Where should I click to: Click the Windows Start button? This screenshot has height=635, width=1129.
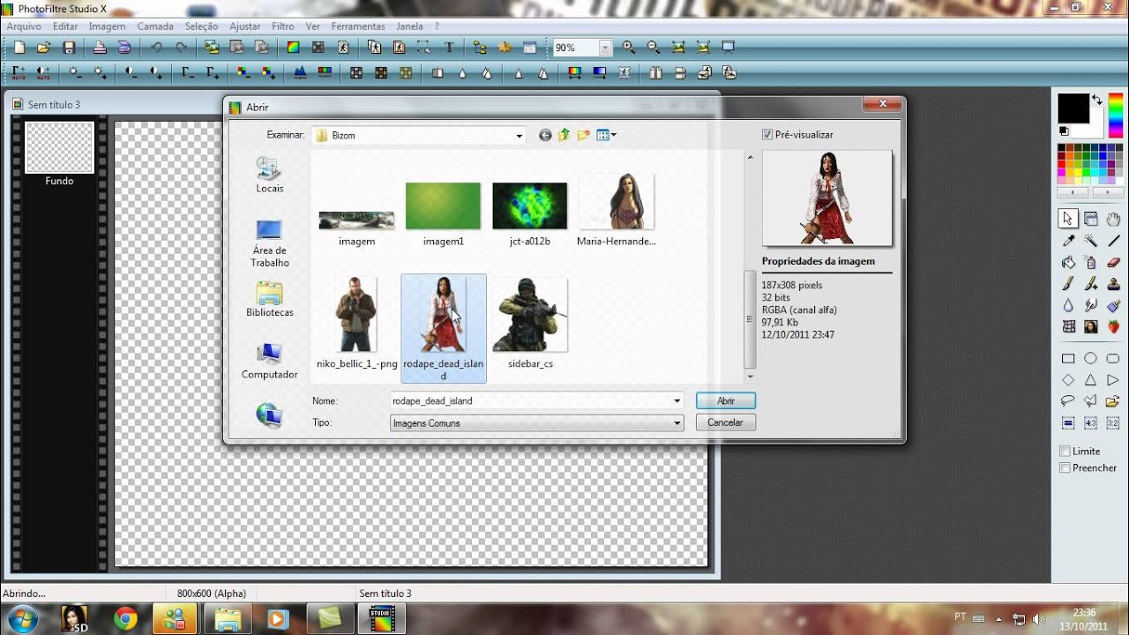21,619
